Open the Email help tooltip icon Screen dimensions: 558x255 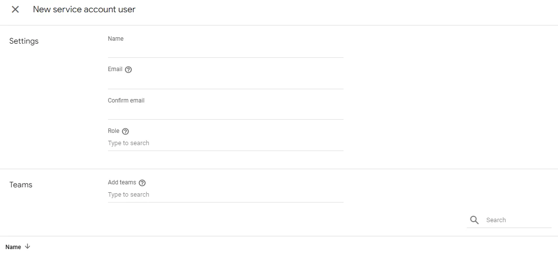129,70
